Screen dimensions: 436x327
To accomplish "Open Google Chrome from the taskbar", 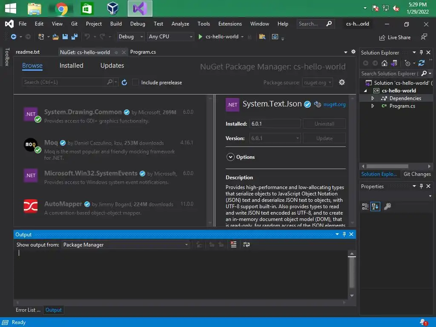I will click(x=61, y=9).
